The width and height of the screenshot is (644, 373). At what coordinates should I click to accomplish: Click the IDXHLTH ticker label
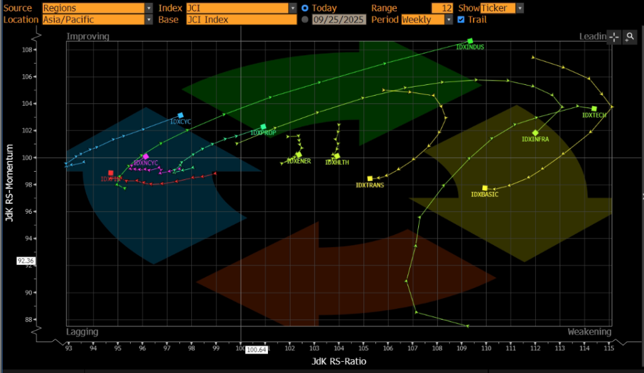(x=337, y=162)
